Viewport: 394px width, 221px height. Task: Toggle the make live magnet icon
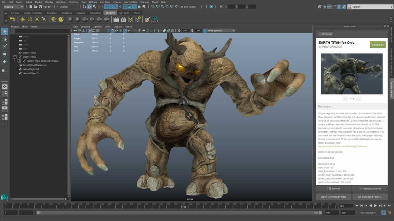177,7
